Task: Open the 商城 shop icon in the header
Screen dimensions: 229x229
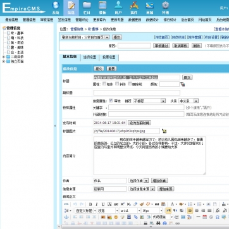Action: click(x=149, y=5)
